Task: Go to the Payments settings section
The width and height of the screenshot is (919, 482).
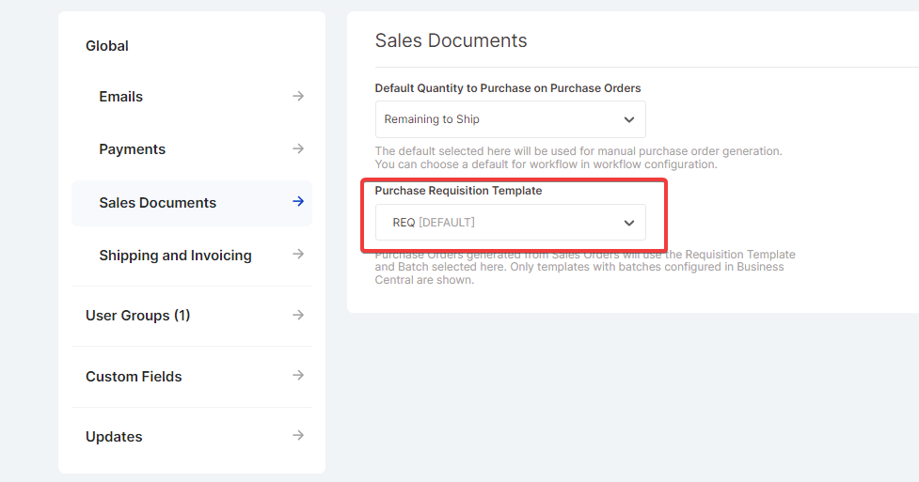Action: point(132,149)
